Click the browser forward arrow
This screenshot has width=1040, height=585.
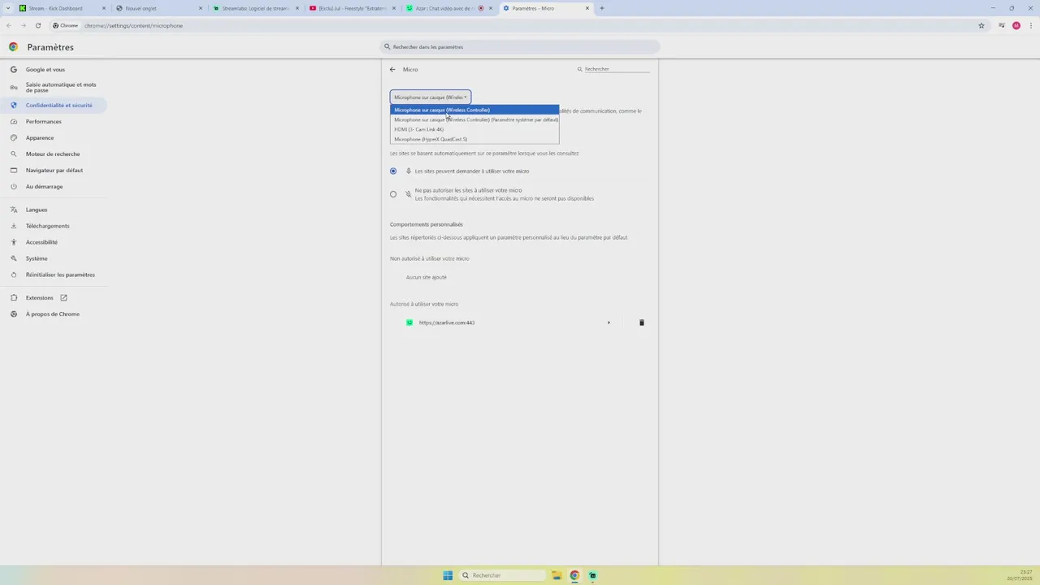click(24, 25)
